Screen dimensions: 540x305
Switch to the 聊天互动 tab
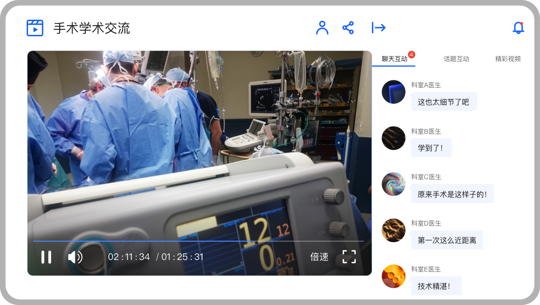coord(394,59)
